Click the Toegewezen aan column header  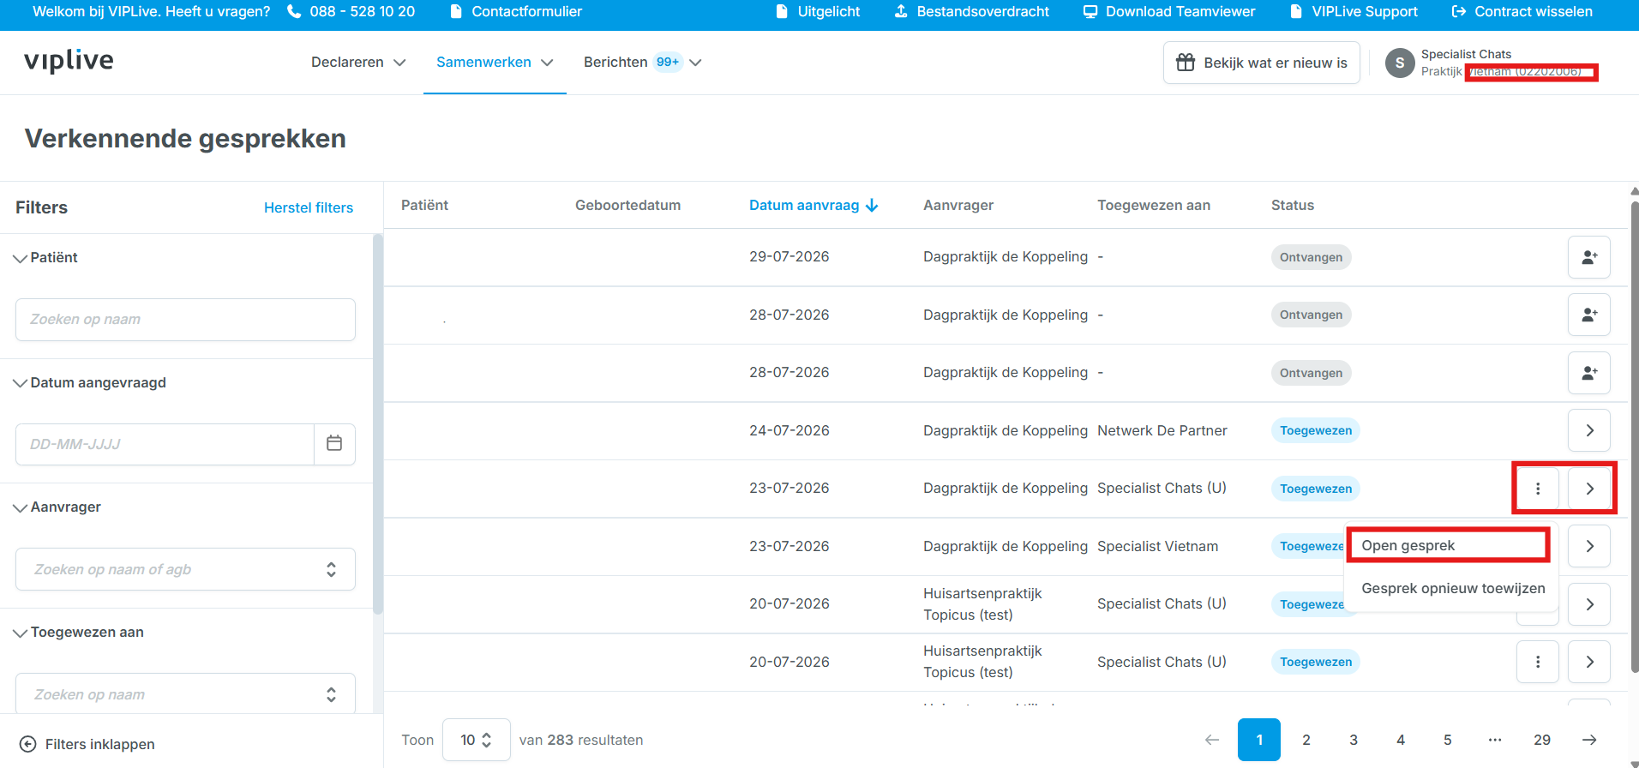pos(1154,205)
